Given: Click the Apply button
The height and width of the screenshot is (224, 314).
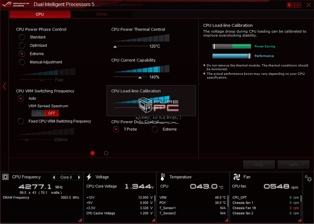Looking at the screenshot, I should pyautogui.click(x=293, y=164).
